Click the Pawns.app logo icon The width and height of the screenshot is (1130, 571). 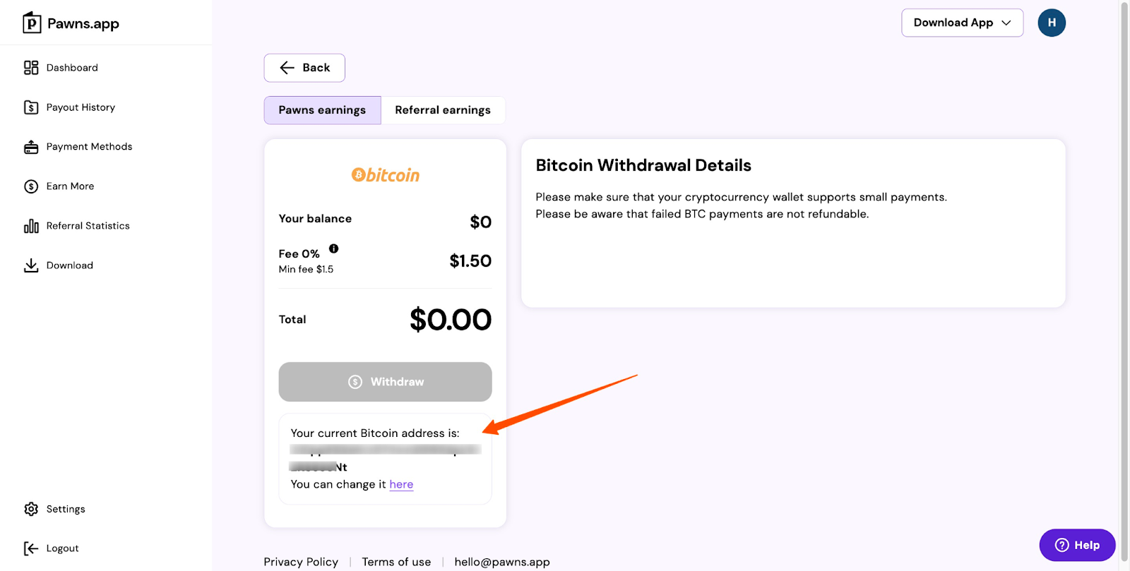tap(32, 23)
